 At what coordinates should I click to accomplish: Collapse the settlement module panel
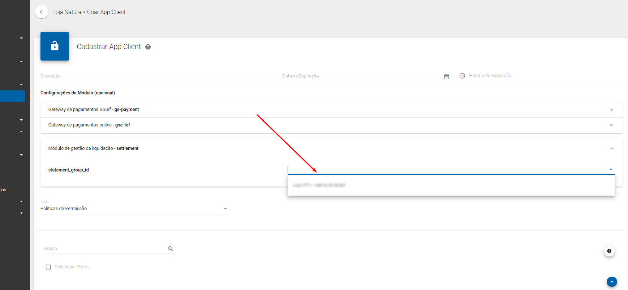(x=611, y=148)
